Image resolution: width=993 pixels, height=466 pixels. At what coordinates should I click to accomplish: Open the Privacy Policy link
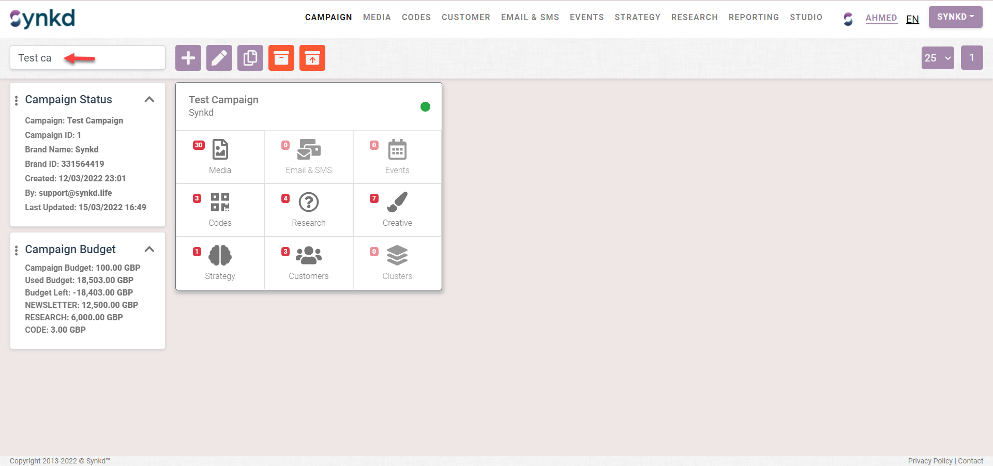tap(930, 461)
